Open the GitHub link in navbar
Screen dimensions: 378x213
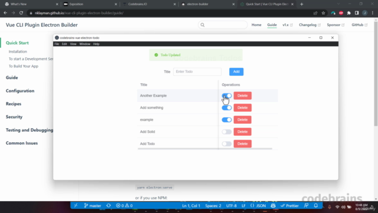coord(360,25)
